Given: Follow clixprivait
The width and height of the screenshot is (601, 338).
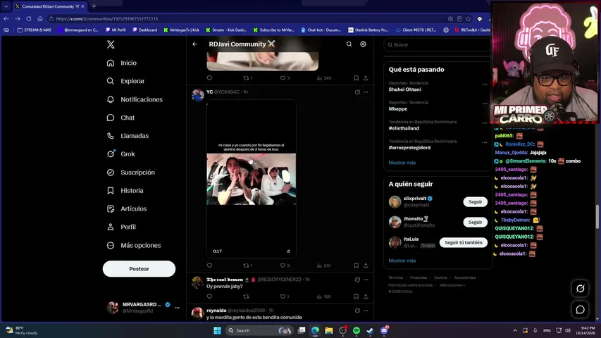Looking at the screenshot, I should (476, 202).
